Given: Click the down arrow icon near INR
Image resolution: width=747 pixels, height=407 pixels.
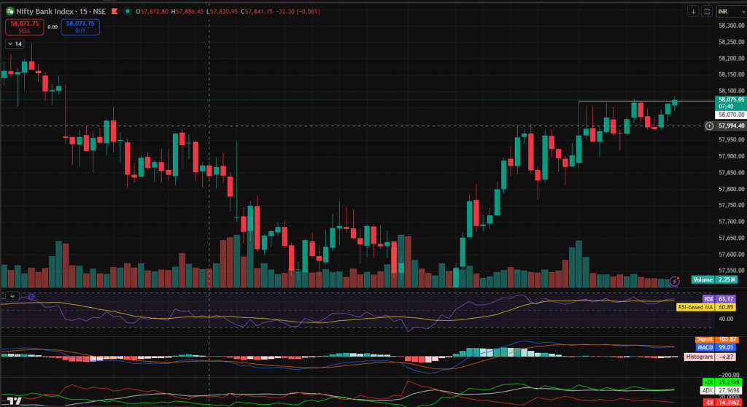Looking at the screenshot, I should 693,11.
